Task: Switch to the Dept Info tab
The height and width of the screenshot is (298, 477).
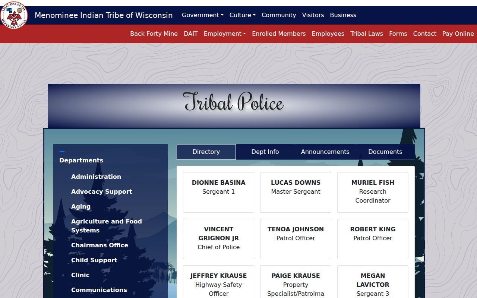Action: coord(265,152)
